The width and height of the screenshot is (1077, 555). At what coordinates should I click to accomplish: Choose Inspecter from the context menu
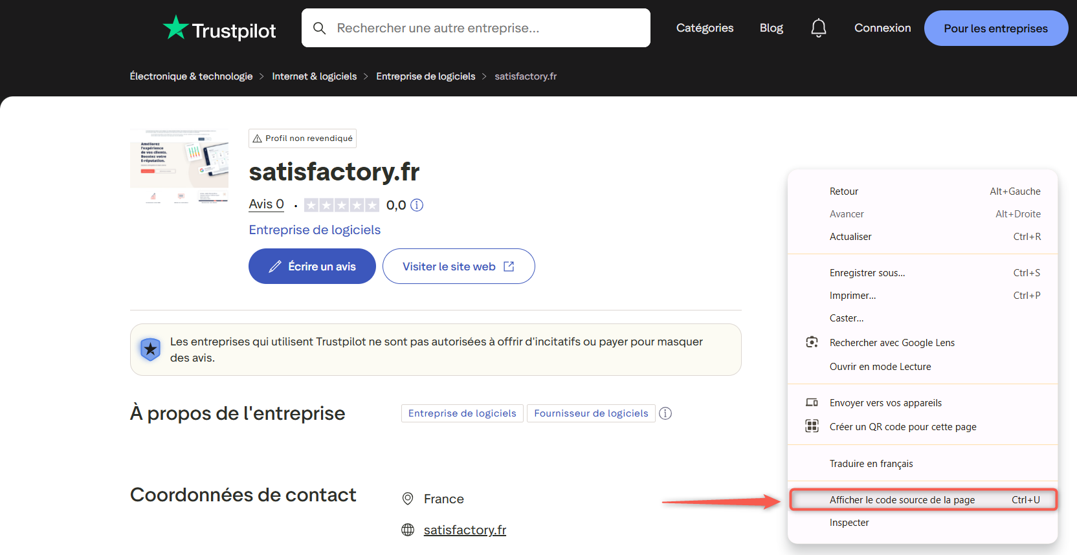(x=849, y=523)
